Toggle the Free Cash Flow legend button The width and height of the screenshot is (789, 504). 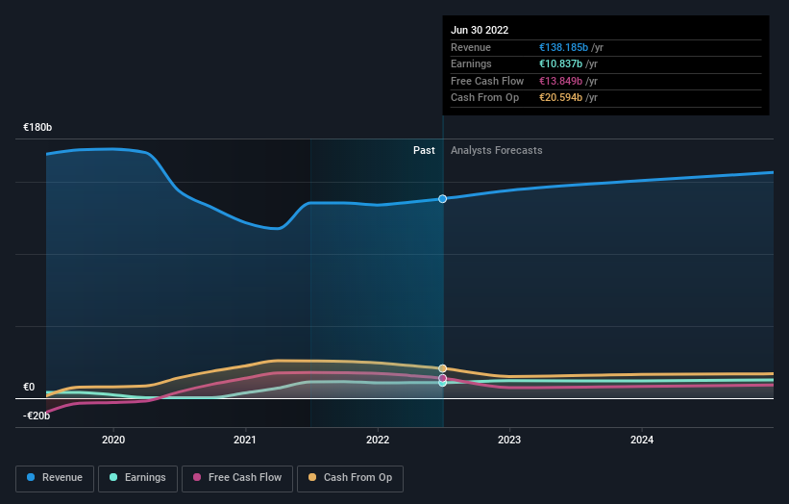coord(237,478)
